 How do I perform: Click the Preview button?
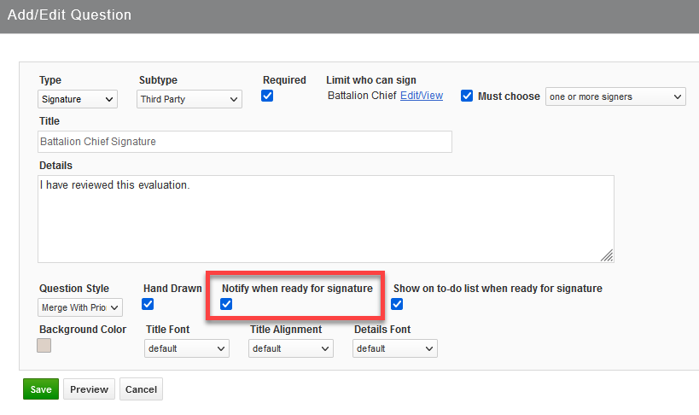(x=89, y=389)
